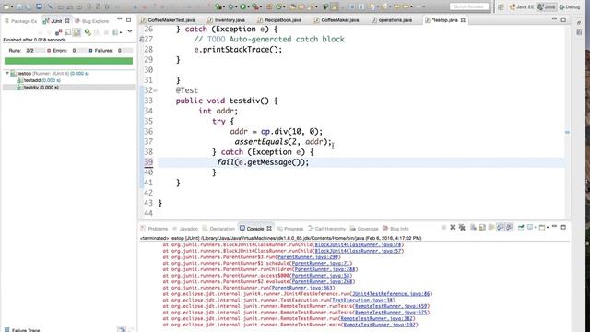Open the Call Hierarchy tab
Image resolution: width=590 pixels, height=332 pixels.
point(326,229)
